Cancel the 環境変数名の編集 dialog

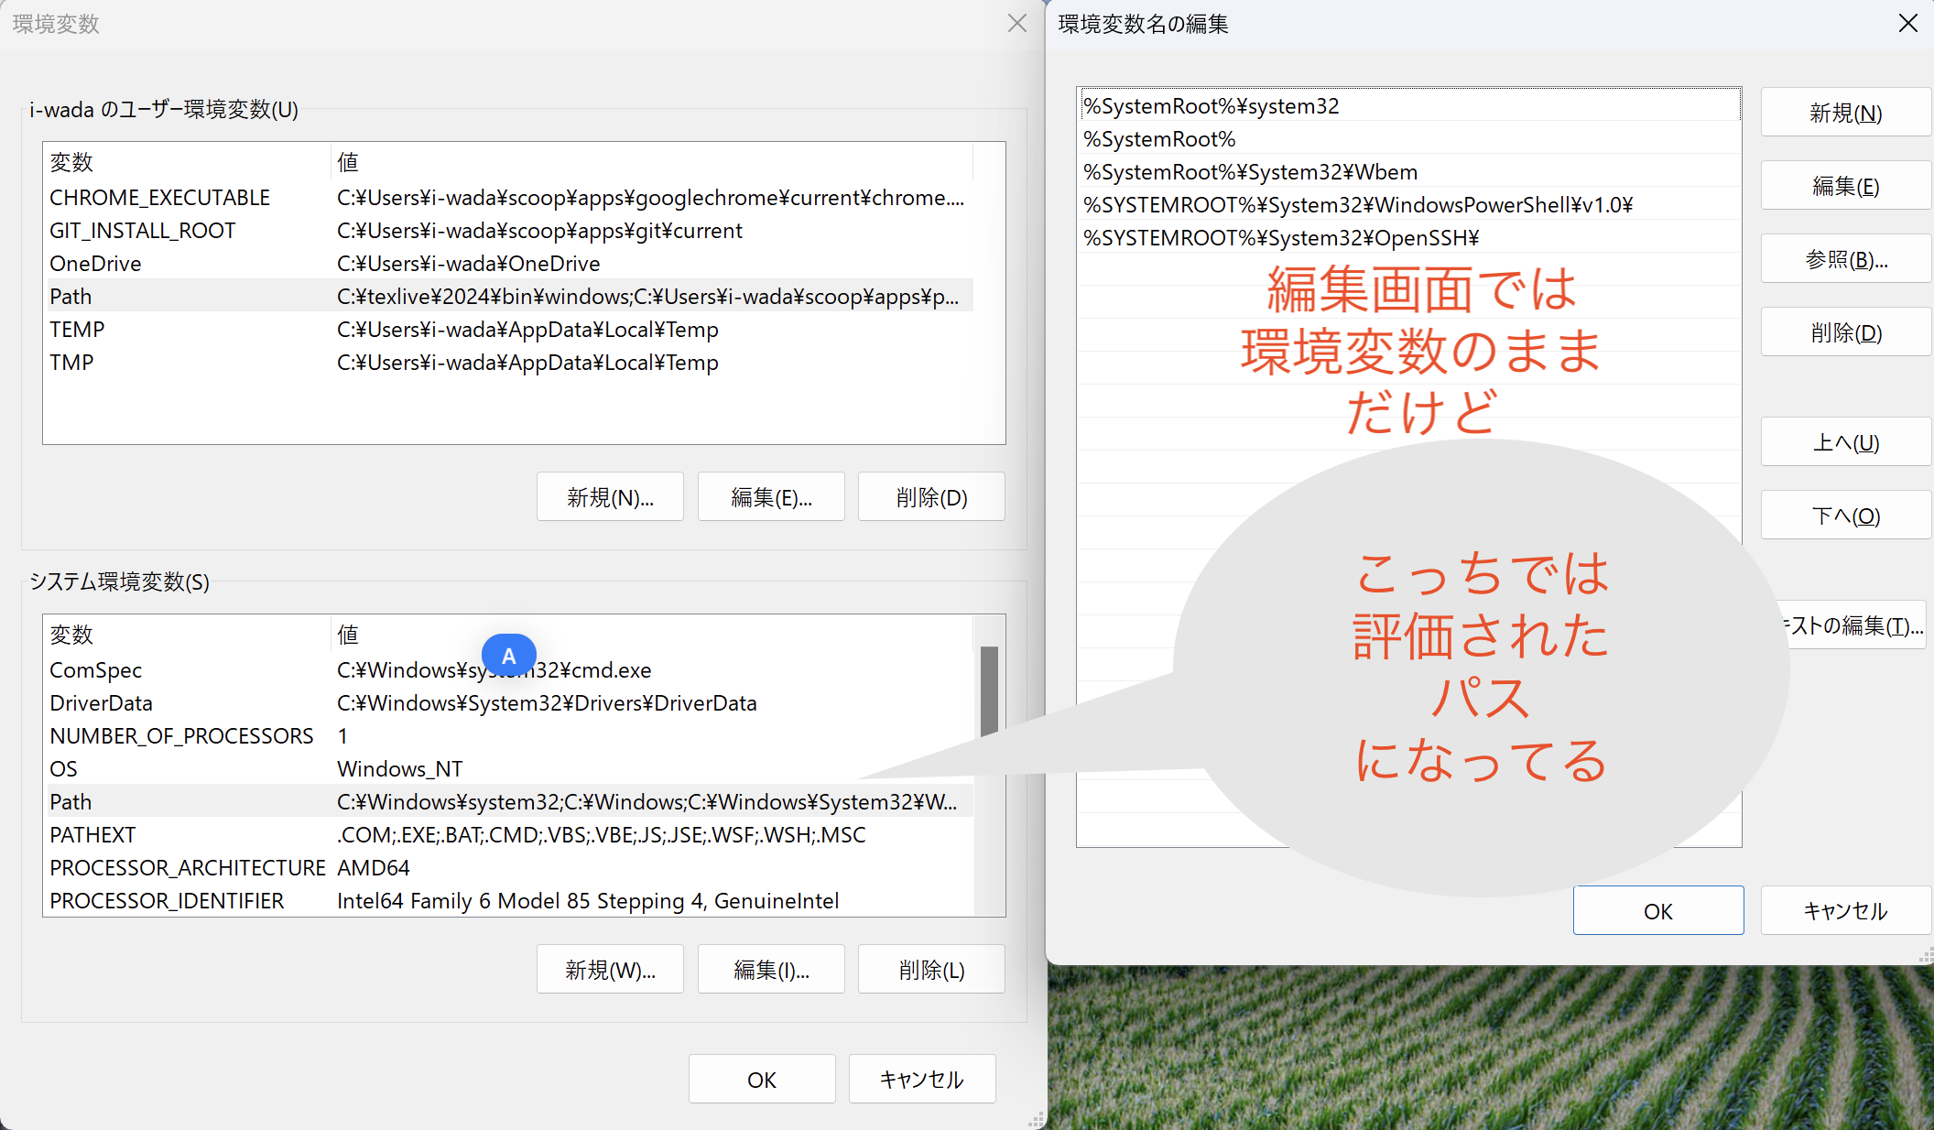click(1845, 911)
